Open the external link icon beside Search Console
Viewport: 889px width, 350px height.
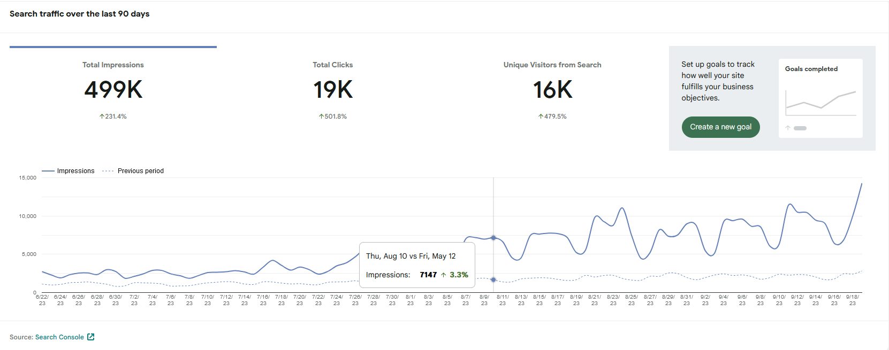coord(91,337)
